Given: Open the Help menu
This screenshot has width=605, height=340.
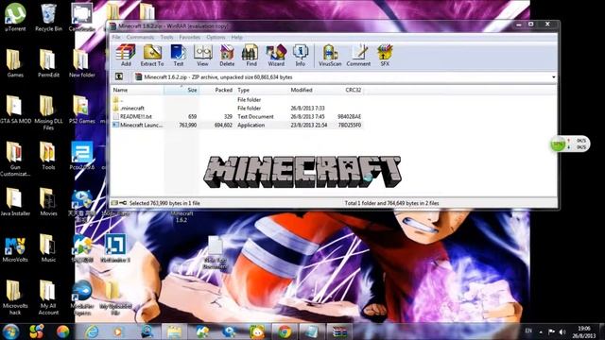Looking at the screenshot, I should tap(237, 38).
